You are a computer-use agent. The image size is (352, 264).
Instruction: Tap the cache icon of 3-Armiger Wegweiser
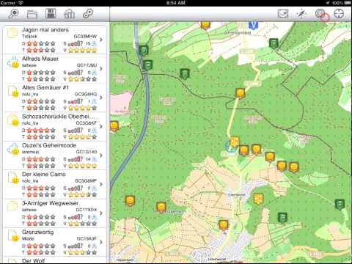click(12, 207)
